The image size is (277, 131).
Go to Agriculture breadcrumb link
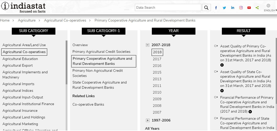tap(27, 20)
